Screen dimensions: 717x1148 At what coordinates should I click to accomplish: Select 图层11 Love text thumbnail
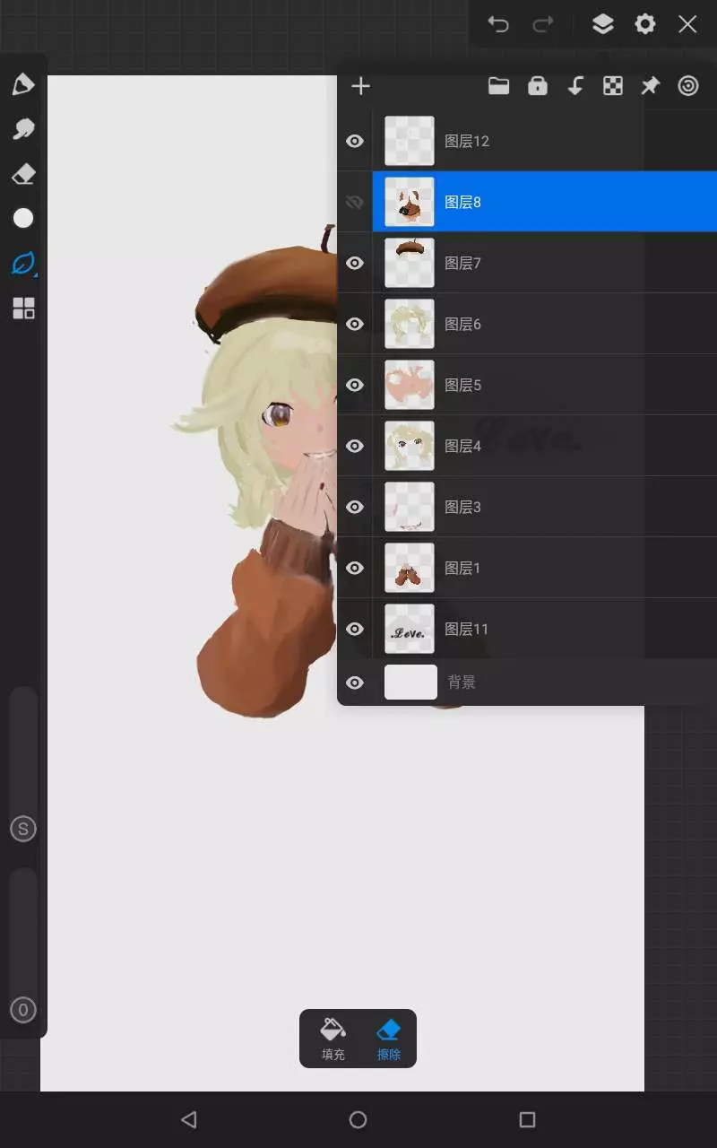[410, 629]
